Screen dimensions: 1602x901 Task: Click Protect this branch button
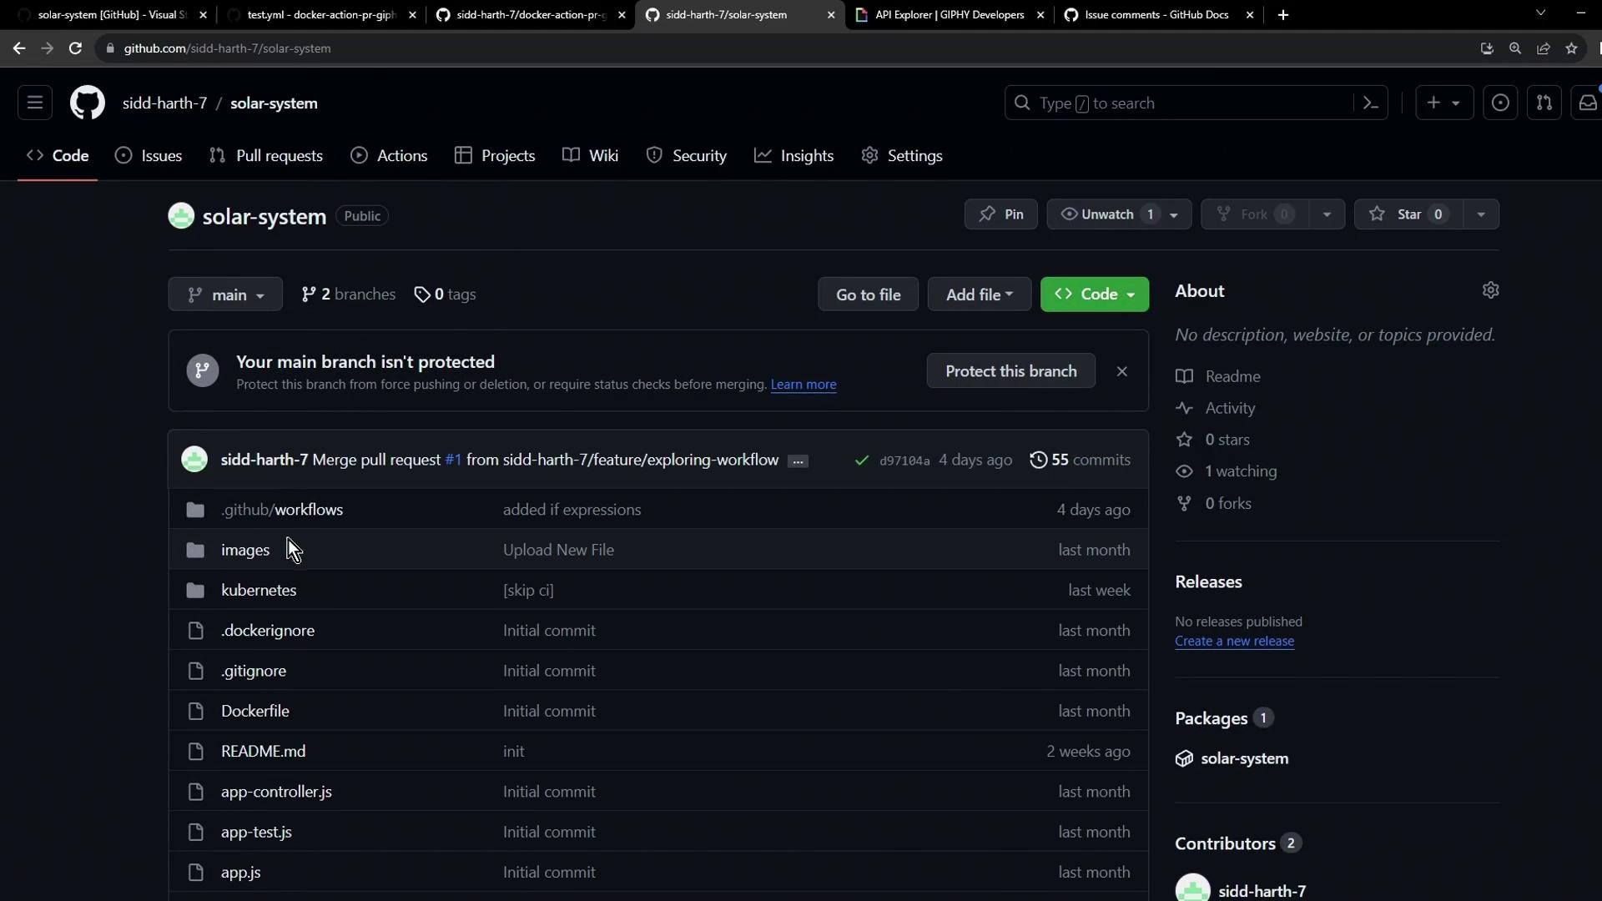click(1010, 371)
